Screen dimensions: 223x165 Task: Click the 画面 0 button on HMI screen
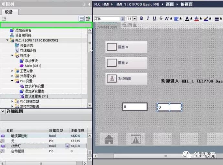point(126,47)
